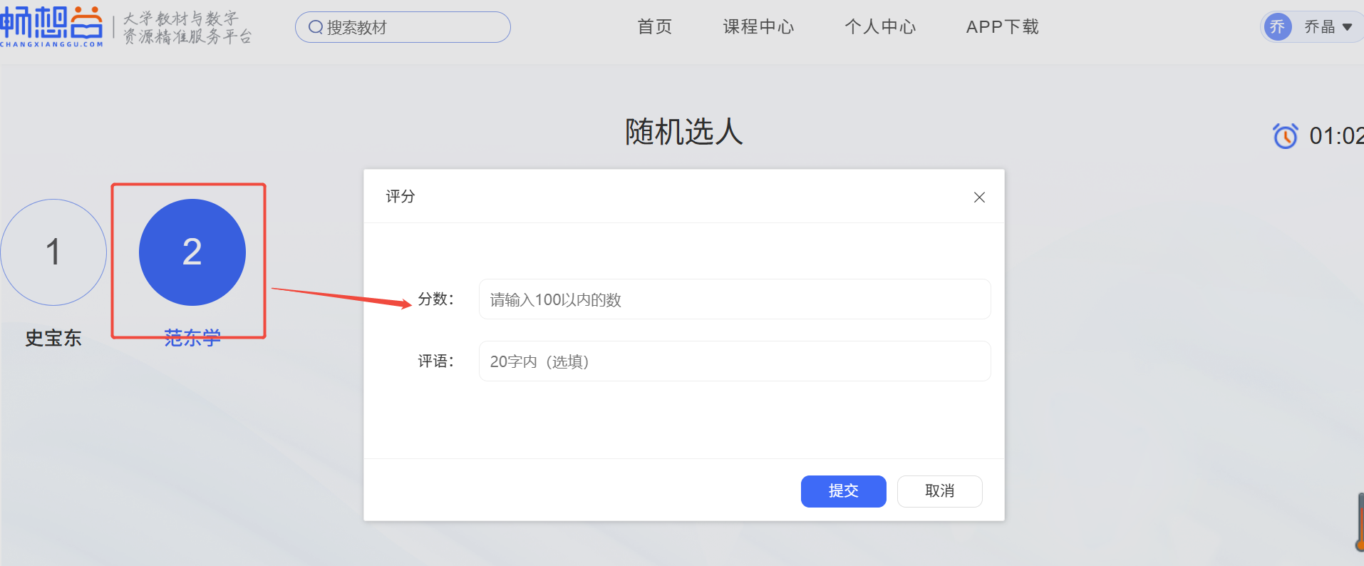Click the magnifier icon in search box
1364x566 pixels.
coord(315,27)
